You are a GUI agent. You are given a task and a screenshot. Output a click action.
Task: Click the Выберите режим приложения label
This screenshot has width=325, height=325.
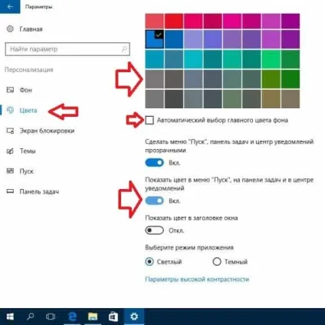(189, 247)
